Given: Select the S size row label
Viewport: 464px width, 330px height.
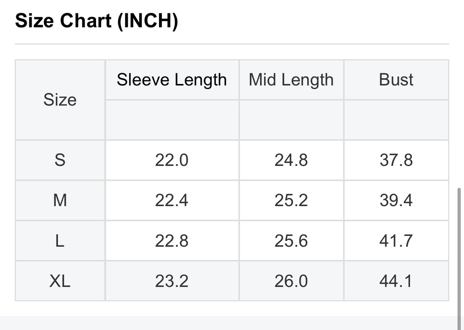Looking at the screenshot, I should point(60,160).
